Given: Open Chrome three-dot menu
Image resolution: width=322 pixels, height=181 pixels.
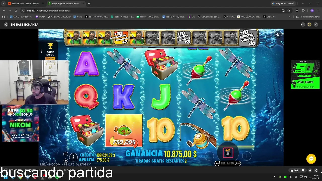Looking at the screenshot, I should pyautogui.click(x=318, y=11).
